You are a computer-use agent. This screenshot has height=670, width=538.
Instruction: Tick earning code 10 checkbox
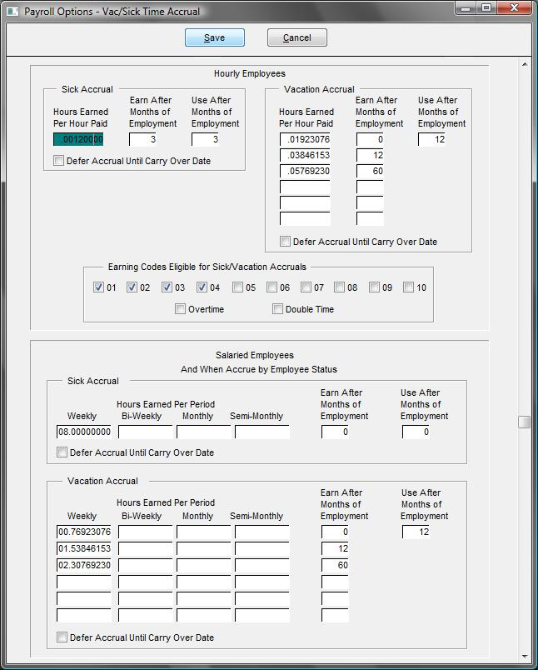[409, 287]
